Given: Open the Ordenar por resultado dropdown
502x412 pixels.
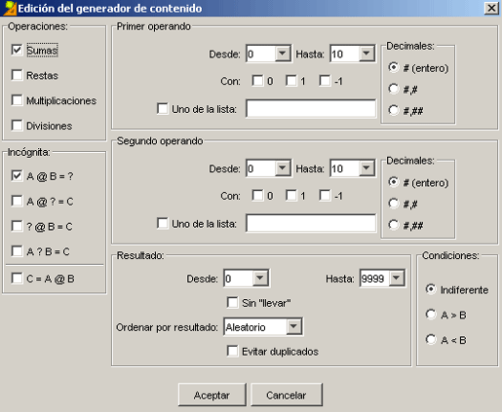Looking at the screenshot, I should (293, 326).
